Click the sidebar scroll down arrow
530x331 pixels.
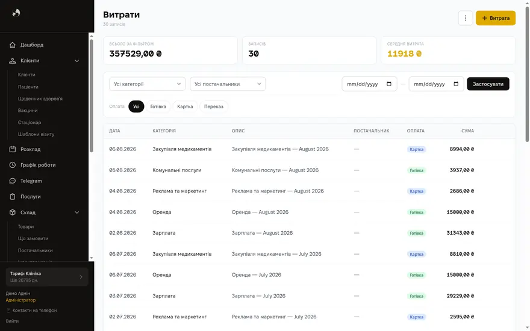pos(92,258)
